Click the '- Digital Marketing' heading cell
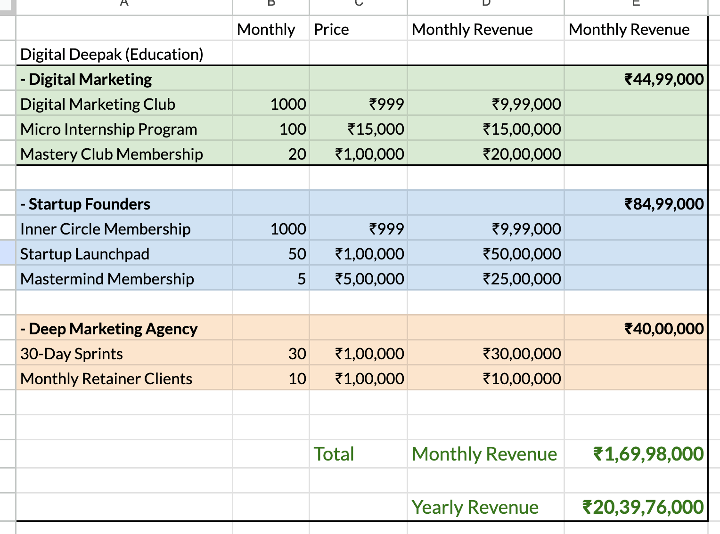 tap(124, 79)
